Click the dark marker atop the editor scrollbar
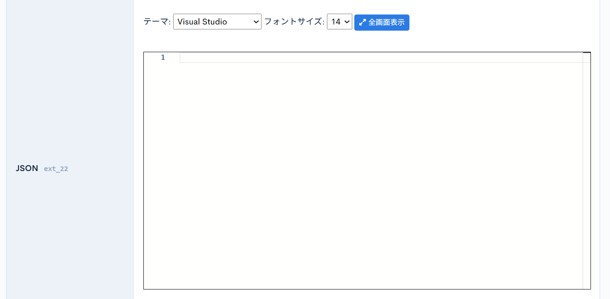The image size is (610, 299). tap(586, 53)
